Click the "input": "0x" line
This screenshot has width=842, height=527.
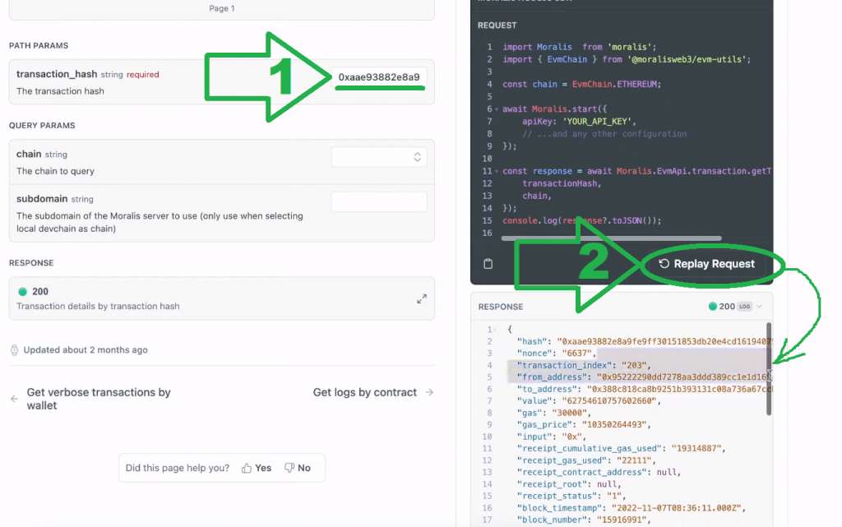(552, 437)
